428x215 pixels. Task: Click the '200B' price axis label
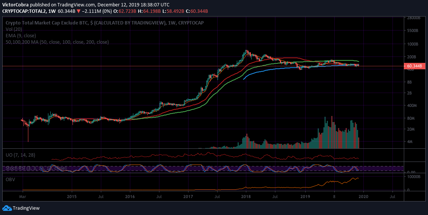(411, 57)
